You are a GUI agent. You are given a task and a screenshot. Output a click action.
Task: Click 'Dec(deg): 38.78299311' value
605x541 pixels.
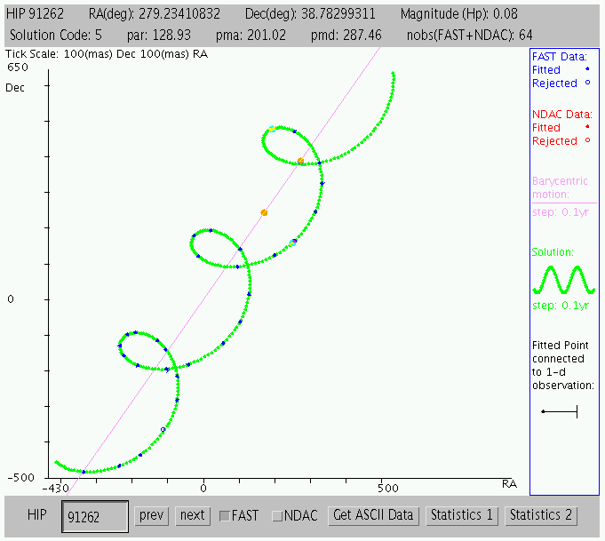point(310,14)
